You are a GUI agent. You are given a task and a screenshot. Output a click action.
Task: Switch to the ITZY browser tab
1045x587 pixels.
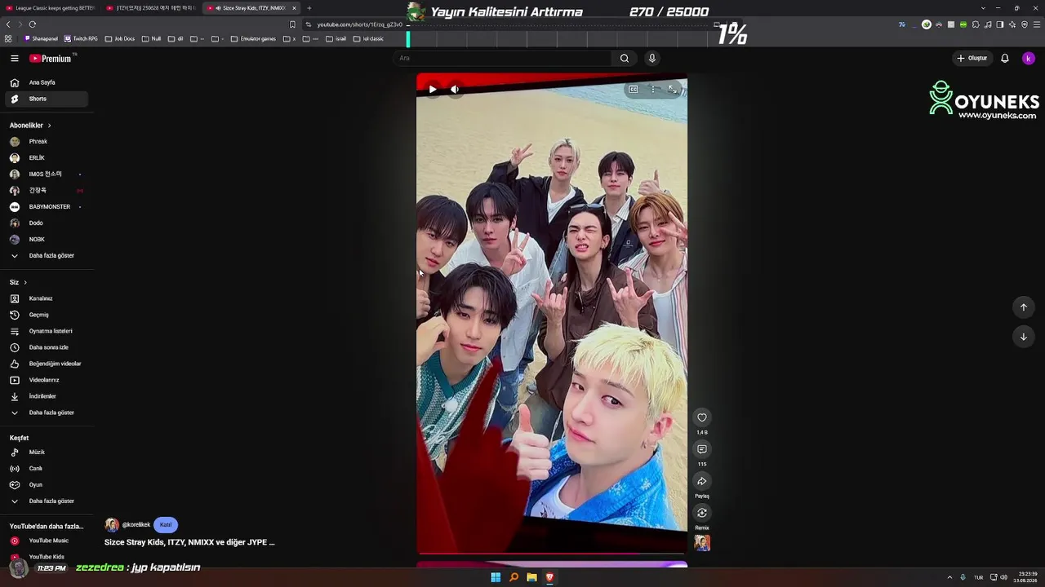click(152, 8)
